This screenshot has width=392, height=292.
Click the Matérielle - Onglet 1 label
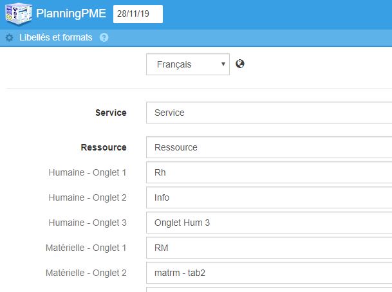point(86,248)
